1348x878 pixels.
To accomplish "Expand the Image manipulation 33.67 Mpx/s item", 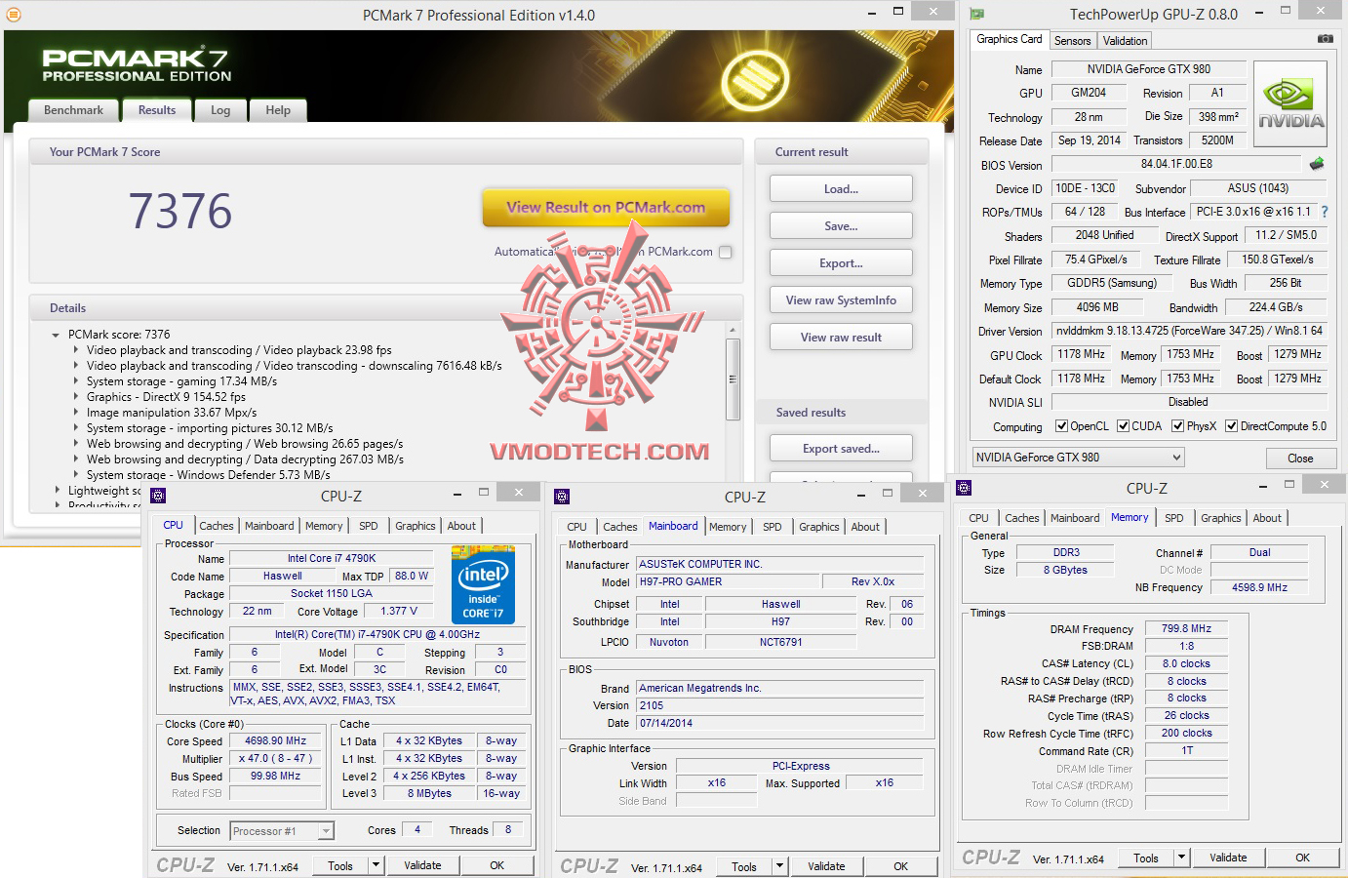I will coord(75,413).
